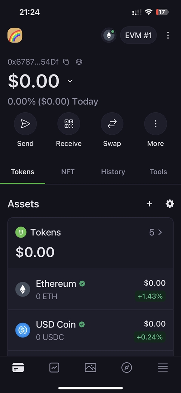Add a new asset with plus icon

(149, 204)
